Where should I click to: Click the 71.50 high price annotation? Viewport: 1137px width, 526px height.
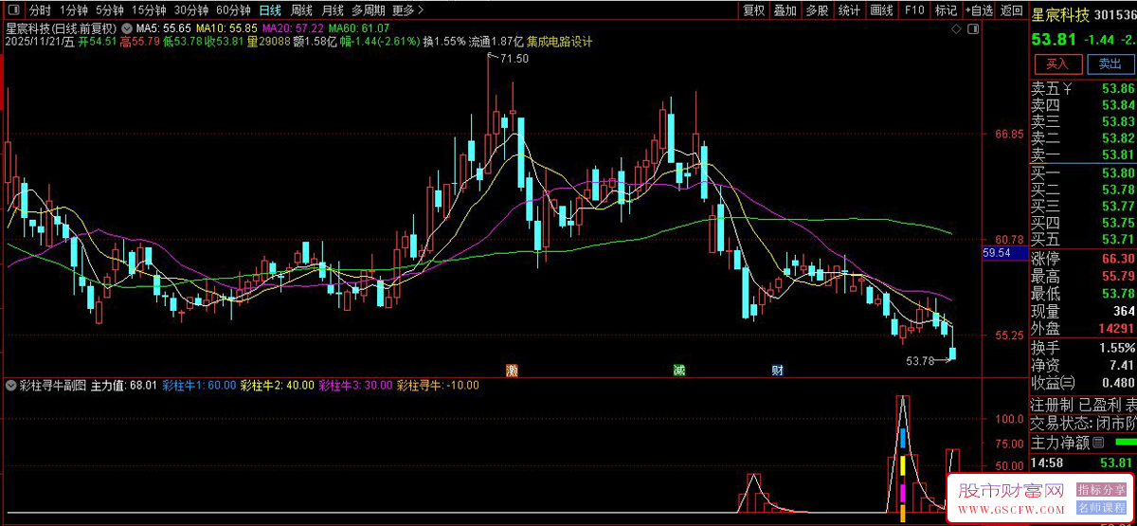click(x=514, y=59)
